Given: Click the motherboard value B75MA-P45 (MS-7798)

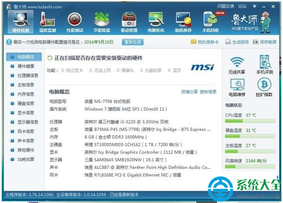Looking at the screenshot, I should pyautogui.click(x=148, y=129).
